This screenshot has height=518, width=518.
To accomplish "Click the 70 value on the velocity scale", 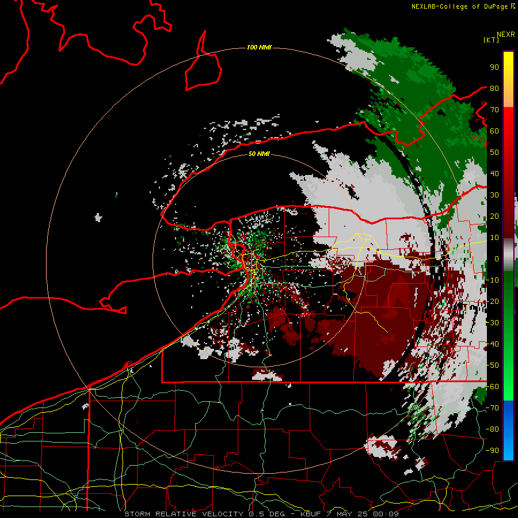I will (x=494, y=110).
